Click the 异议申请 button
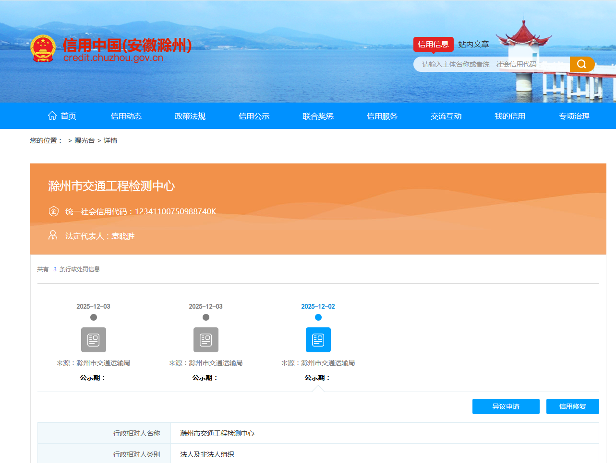Viewport: 616px width, 463px height. [506, 406]
